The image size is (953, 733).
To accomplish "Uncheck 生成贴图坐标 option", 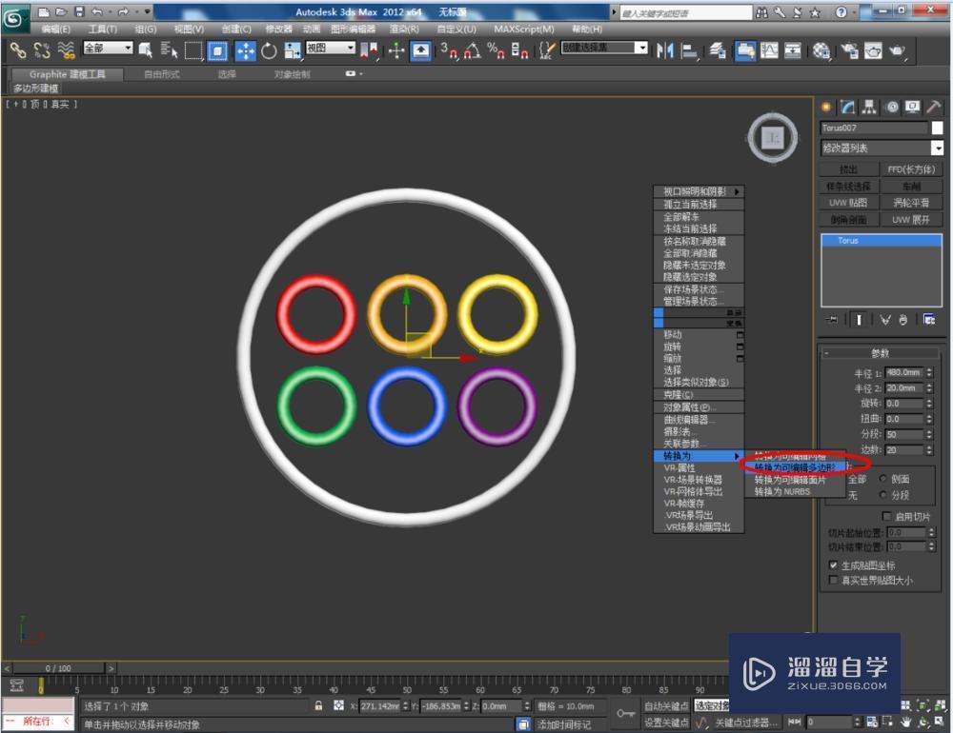I will 832,564.
